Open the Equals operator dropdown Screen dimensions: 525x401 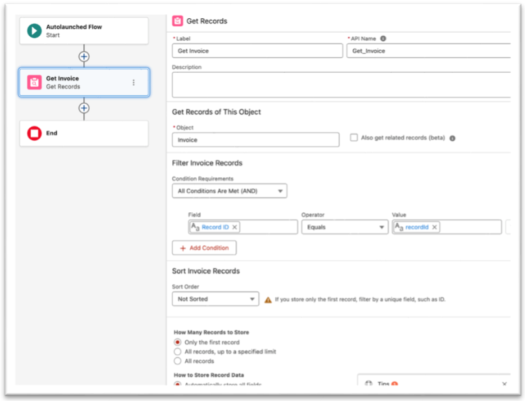(344, 227)
